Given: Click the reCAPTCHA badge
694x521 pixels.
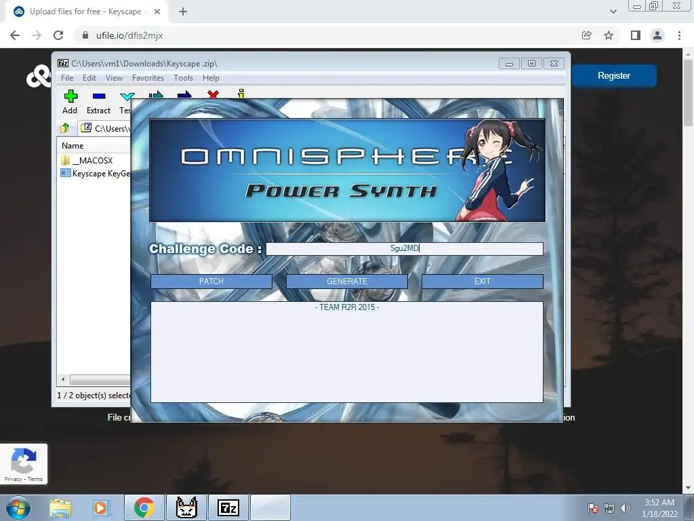Looking at the screenshot, I should pos(24,464).
